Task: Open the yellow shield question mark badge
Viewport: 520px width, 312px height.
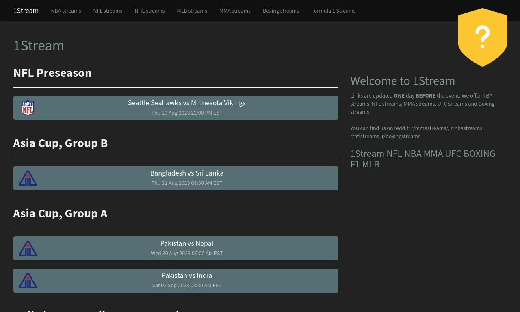Action: (x=483, y=37)
